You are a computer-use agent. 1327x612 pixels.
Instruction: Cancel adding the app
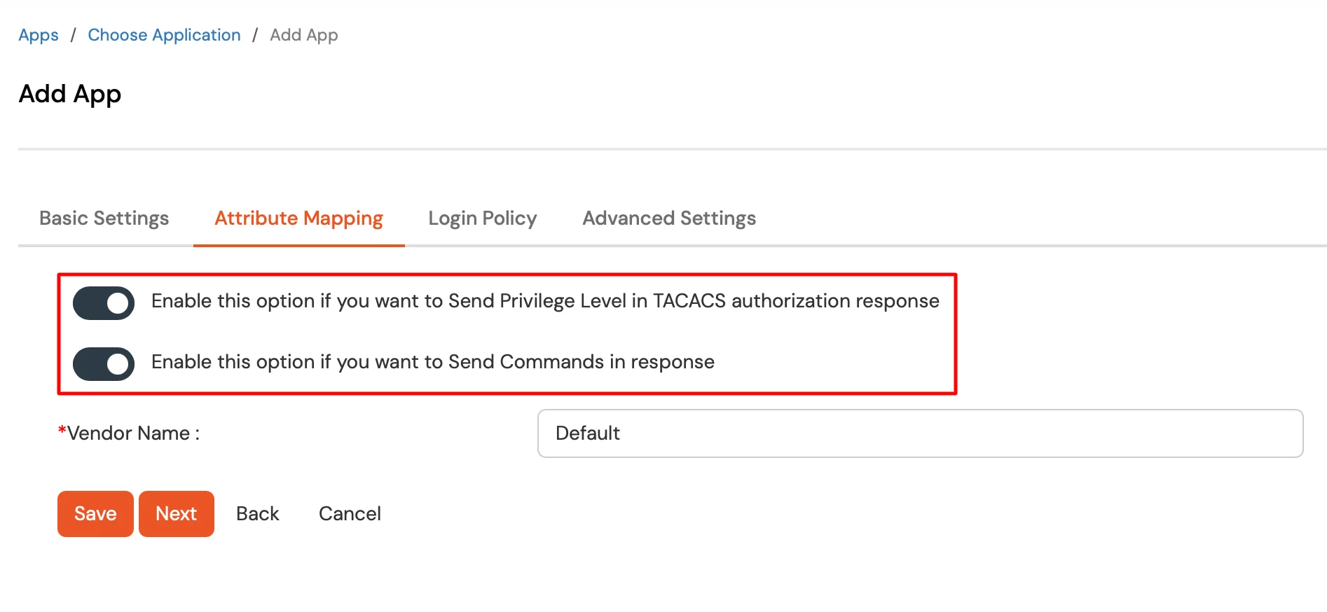(x=350, y=513)
